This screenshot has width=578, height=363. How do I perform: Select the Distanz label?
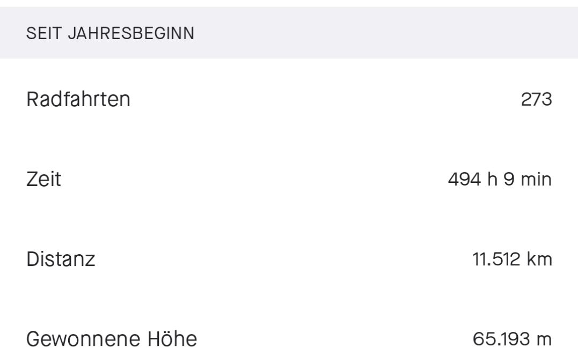click(x=61, y=259)
